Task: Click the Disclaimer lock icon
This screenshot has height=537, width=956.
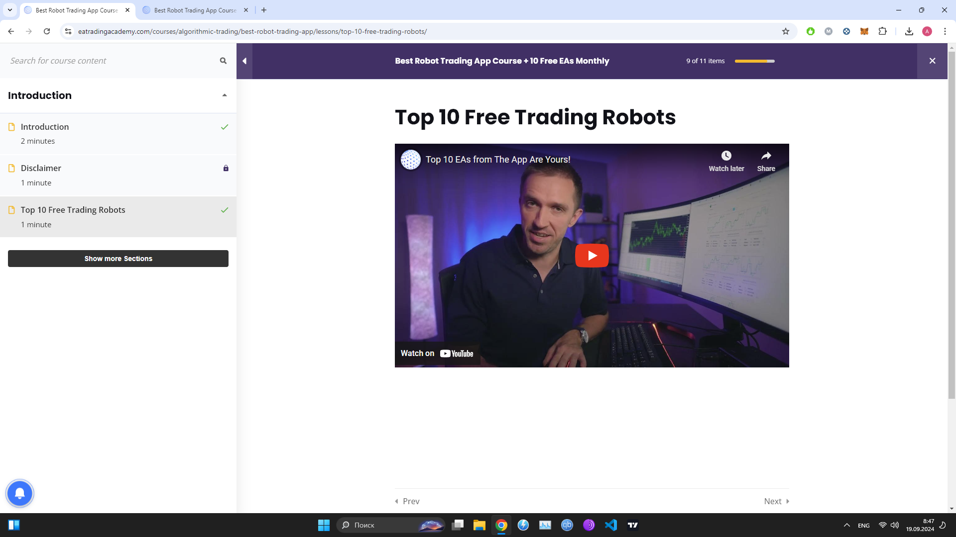Action: (x=226, y=168)
